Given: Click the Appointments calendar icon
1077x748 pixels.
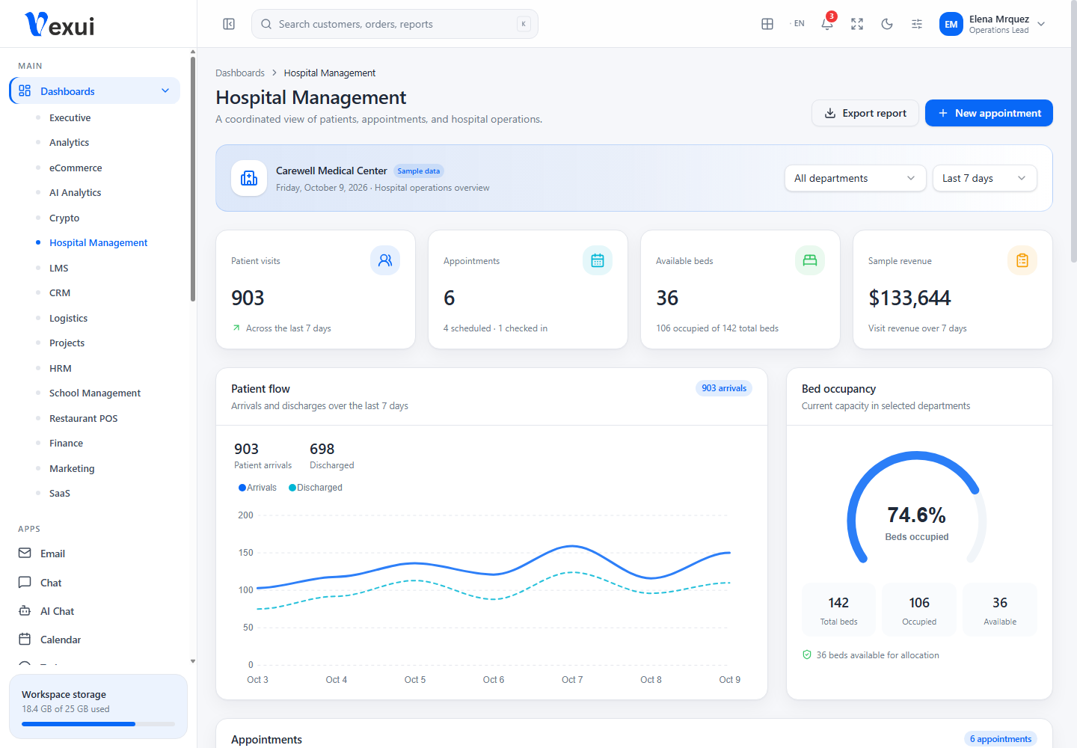Looking at the screenshot, I should click(x=598, y=260).
